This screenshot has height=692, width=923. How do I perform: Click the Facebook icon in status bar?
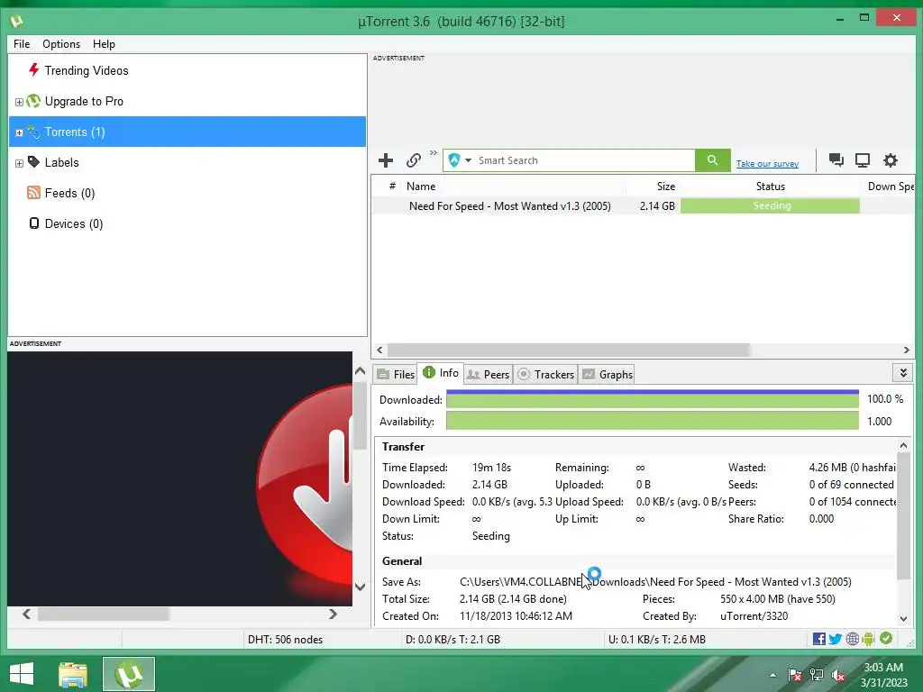point(818,639)
